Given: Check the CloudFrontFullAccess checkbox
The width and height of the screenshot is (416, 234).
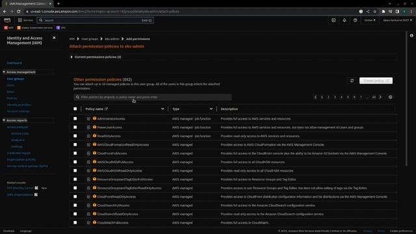Looking at the screenshot, I should (x=75, y=153).
